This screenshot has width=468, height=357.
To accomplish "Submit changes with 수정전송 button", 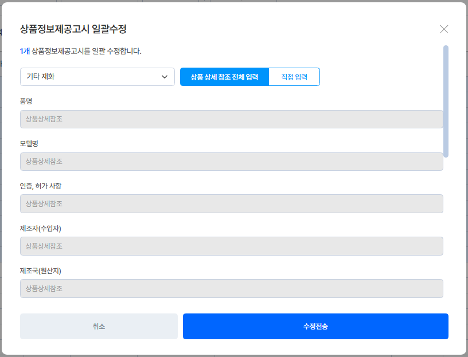I will point(315,327).
